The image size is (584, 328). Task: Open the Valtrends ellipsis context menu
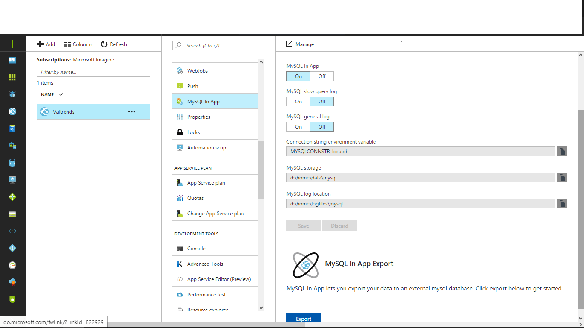(x=132, y=112)
